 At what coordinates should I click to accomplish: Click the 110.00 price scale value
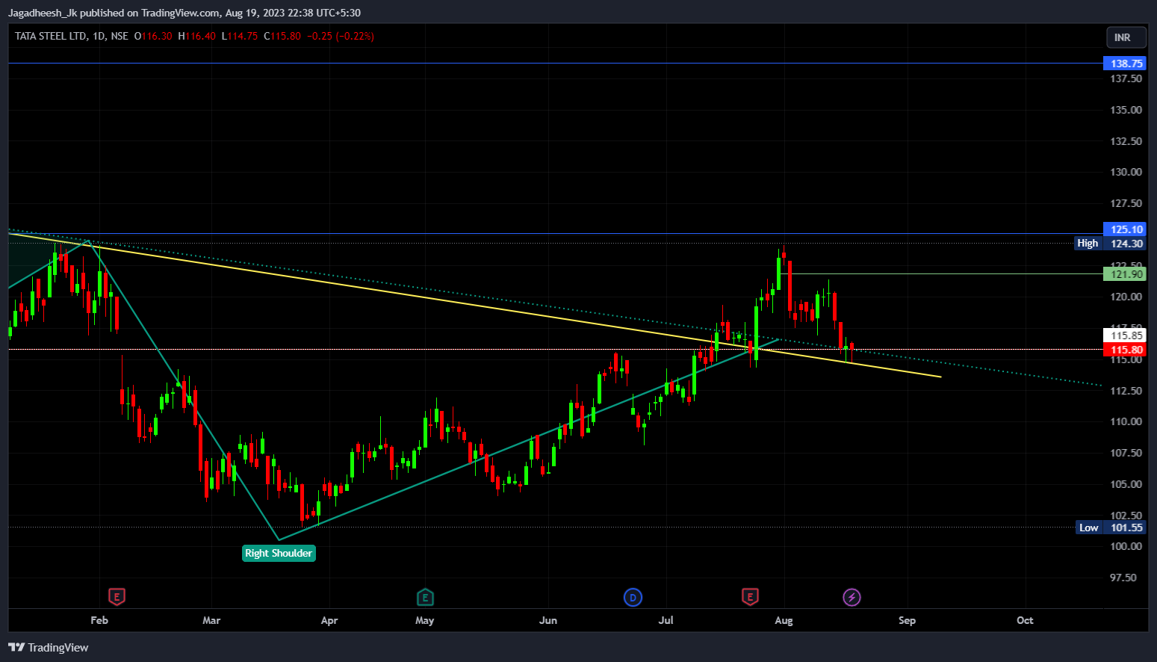[1126, 421]
